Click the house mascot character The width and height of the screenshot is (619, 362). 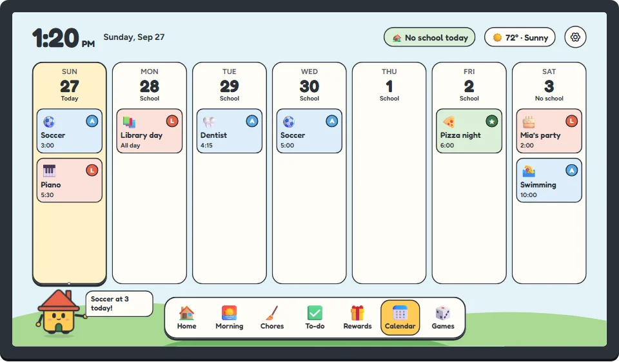pos(59,312)
